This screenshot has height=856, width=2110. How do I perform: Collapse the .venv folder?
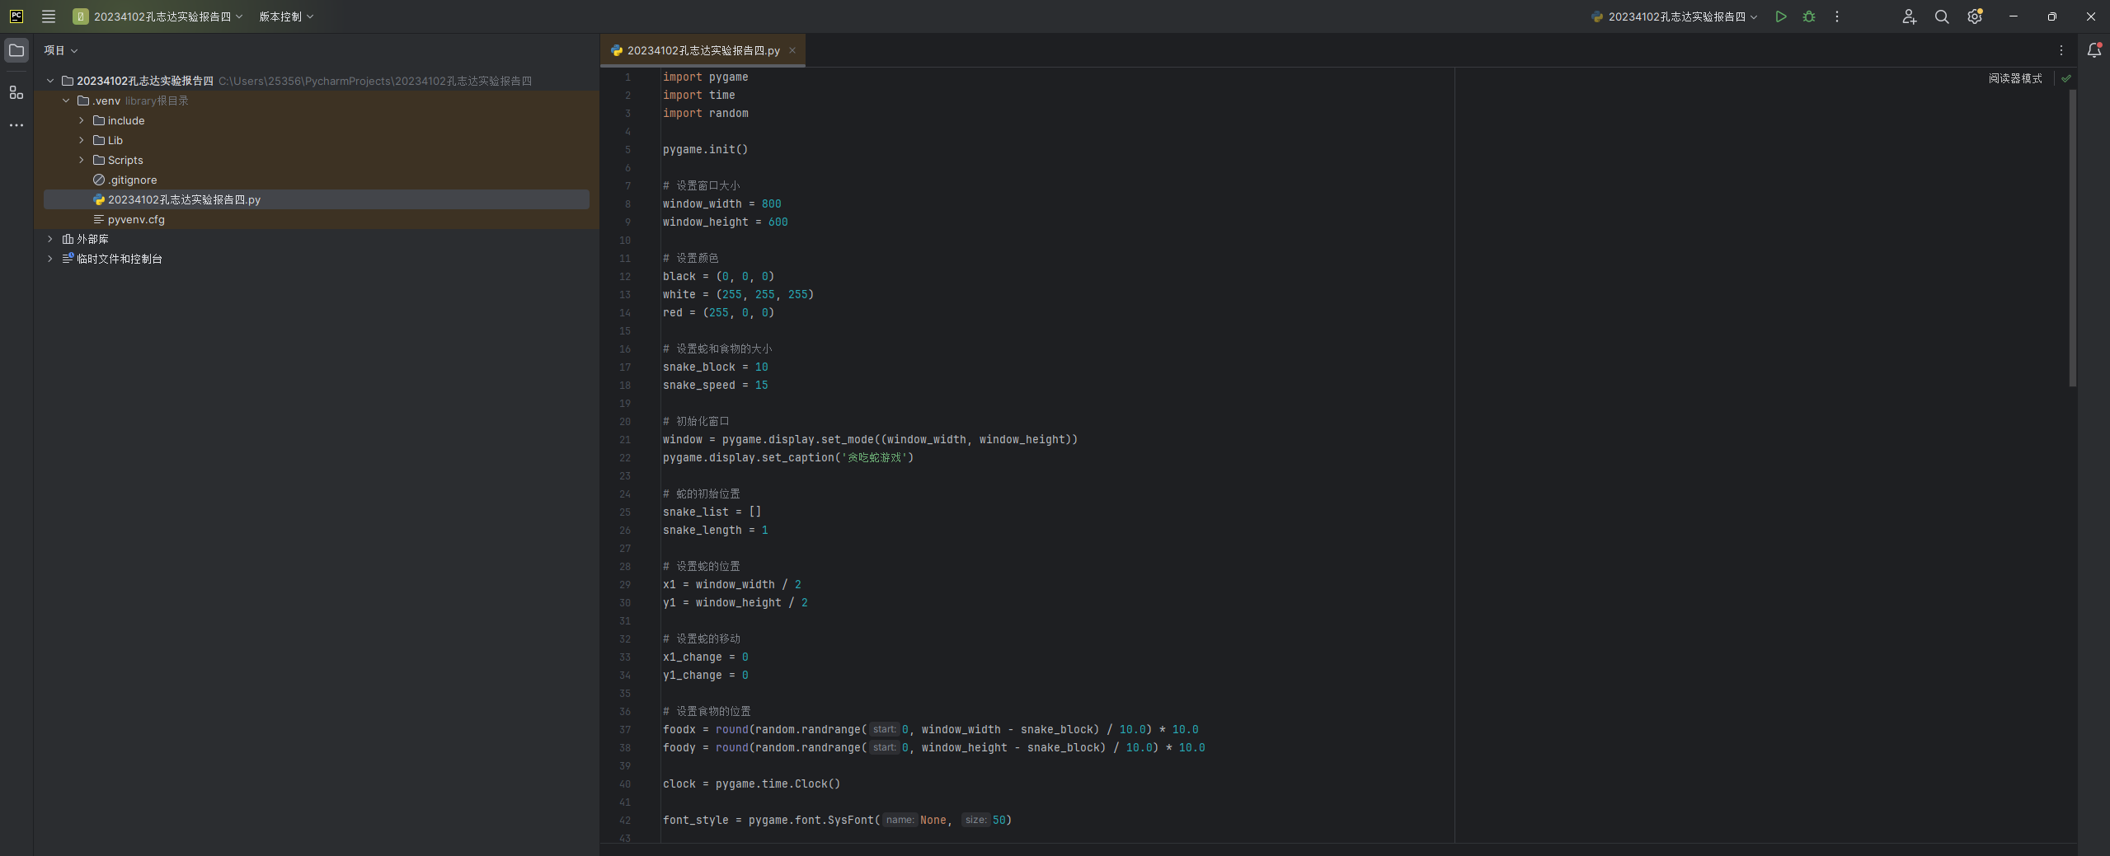[66, 101]
